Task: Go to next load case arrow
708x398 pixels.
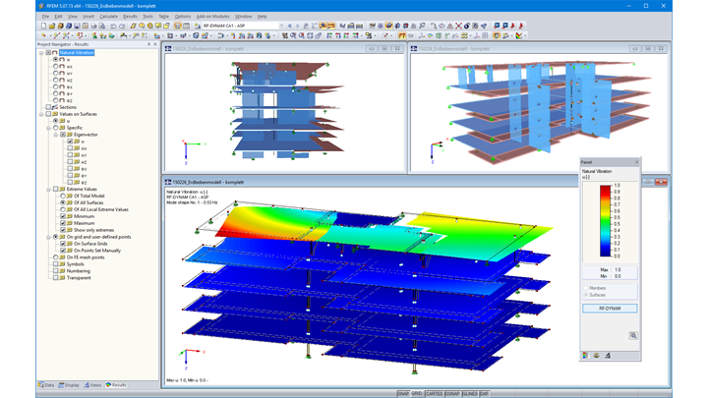Action: (298, 26)
